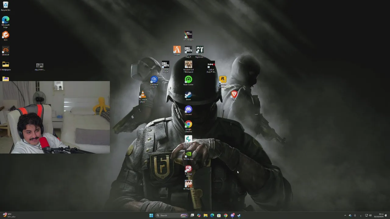Select the Call of Duty MW3 shortcut
Viewport: 390px width, 219px height.
pos(211,67)
